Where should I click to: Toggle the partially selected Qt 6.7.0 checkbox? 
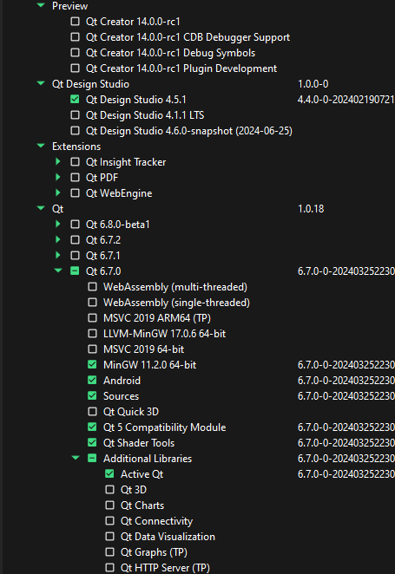pyautogui.click(x=75, y=271)
